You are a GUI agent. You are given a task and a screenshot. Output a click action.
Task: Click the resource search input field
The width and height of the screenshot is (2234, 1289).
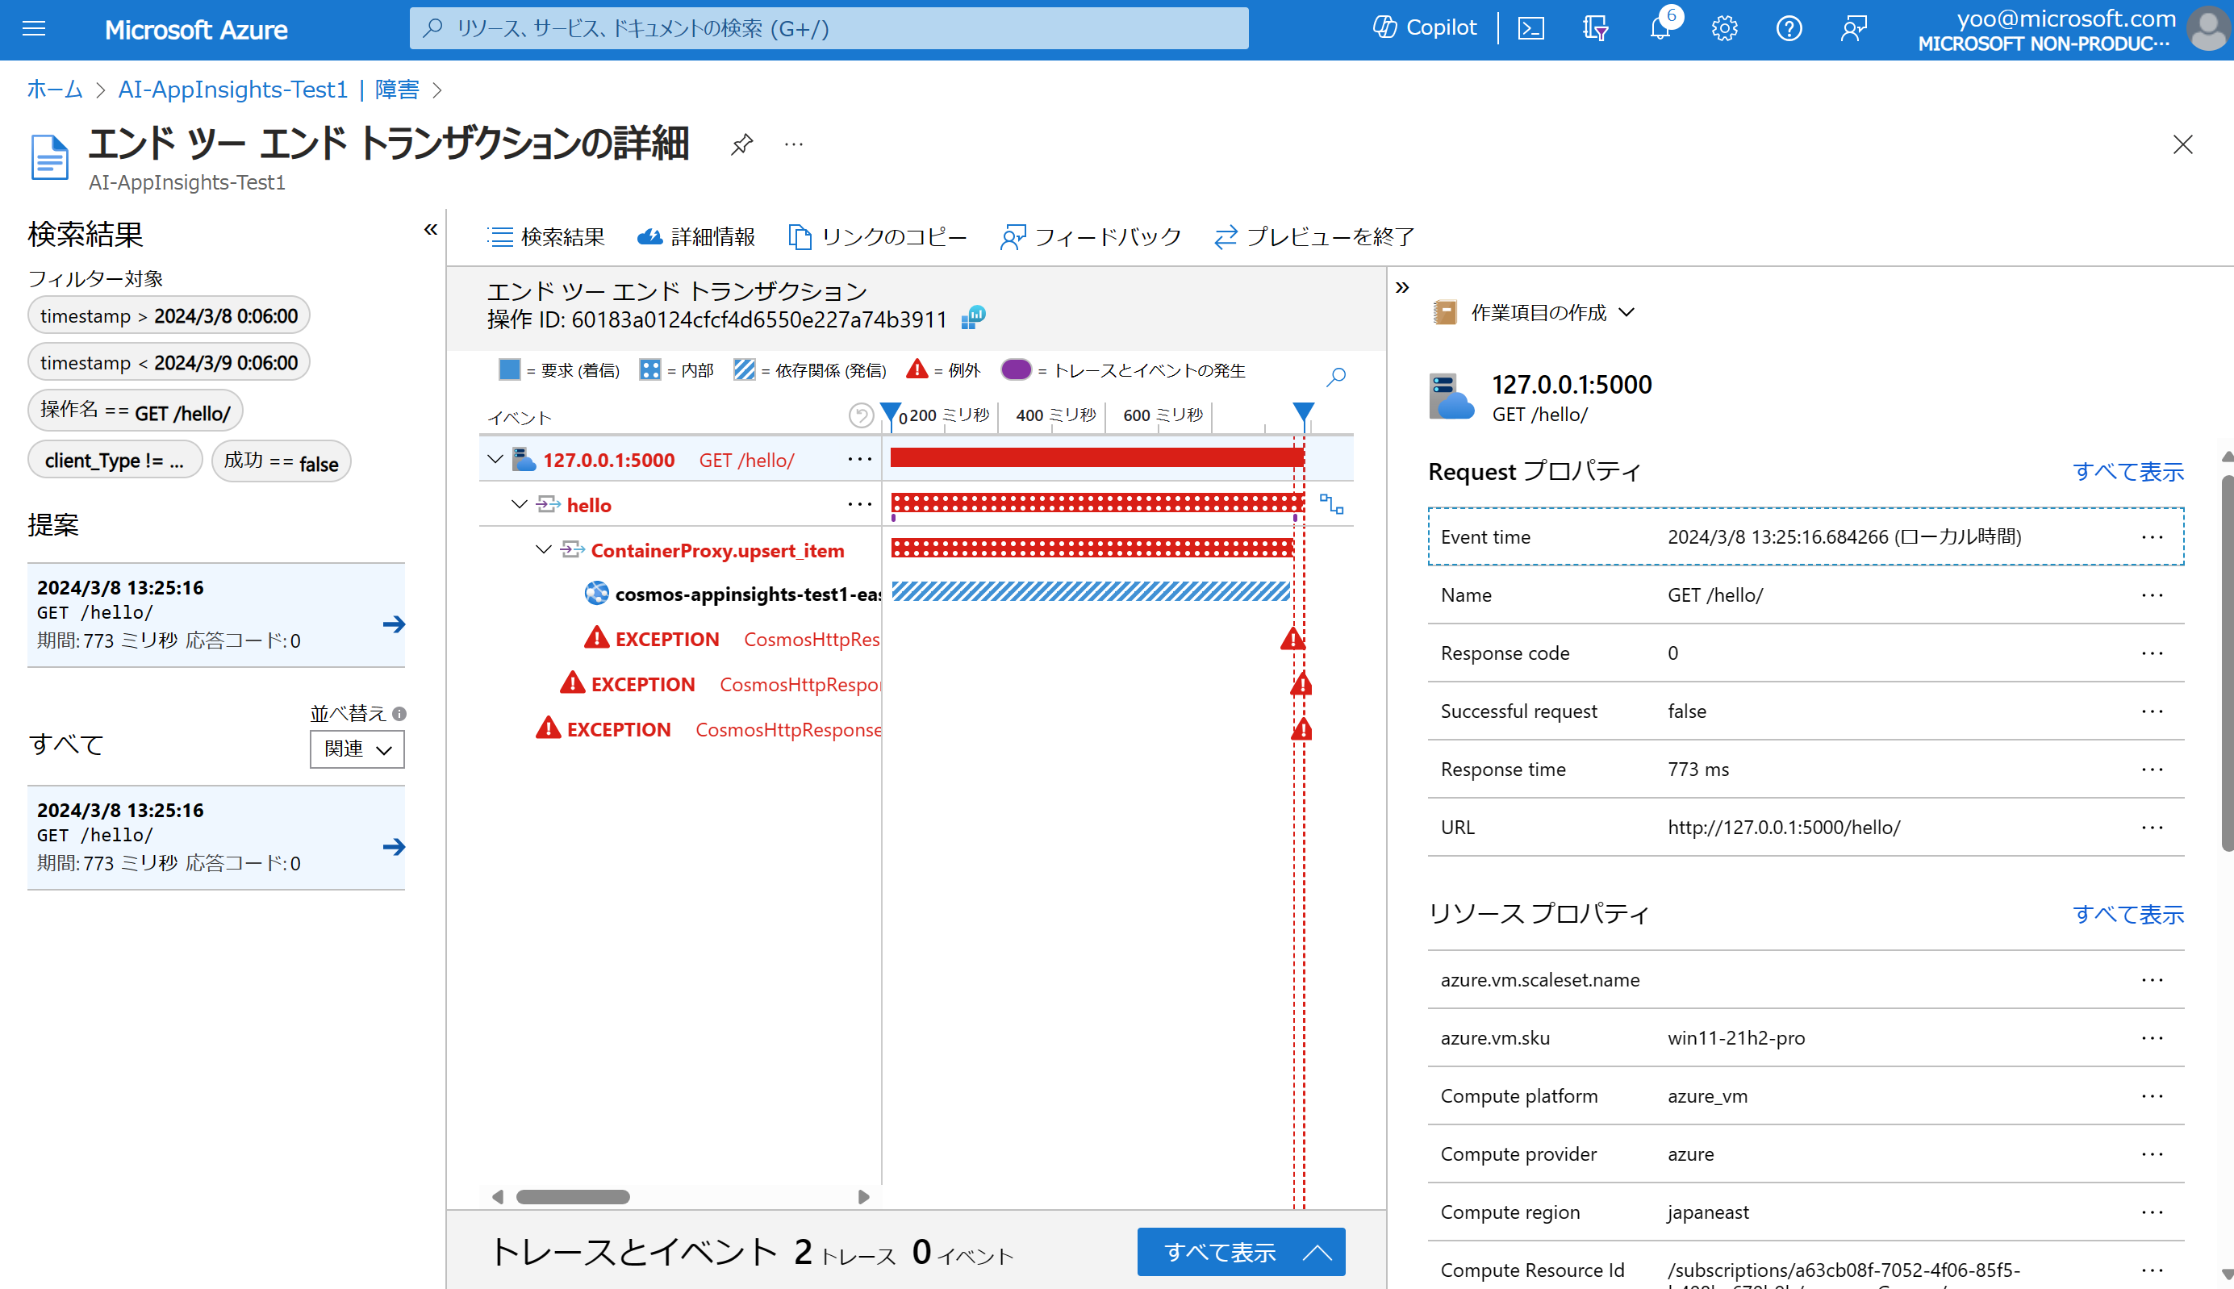pos(829,28)
